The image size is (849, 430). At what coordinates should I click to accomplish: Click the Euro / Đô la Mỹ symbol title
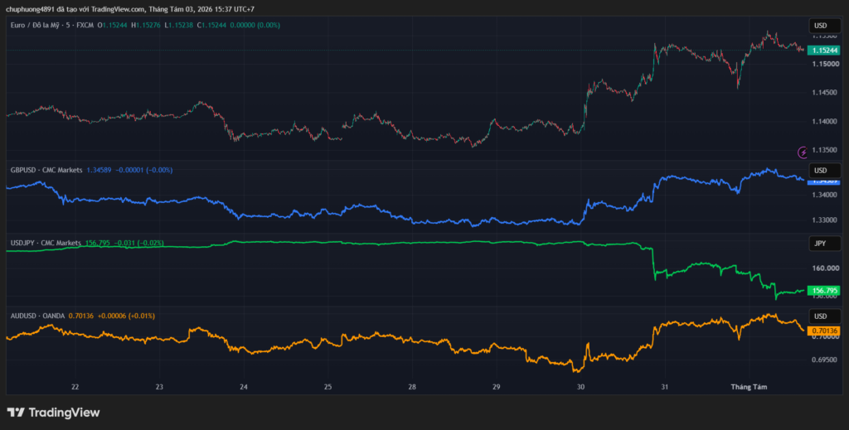tap(35, 25)
